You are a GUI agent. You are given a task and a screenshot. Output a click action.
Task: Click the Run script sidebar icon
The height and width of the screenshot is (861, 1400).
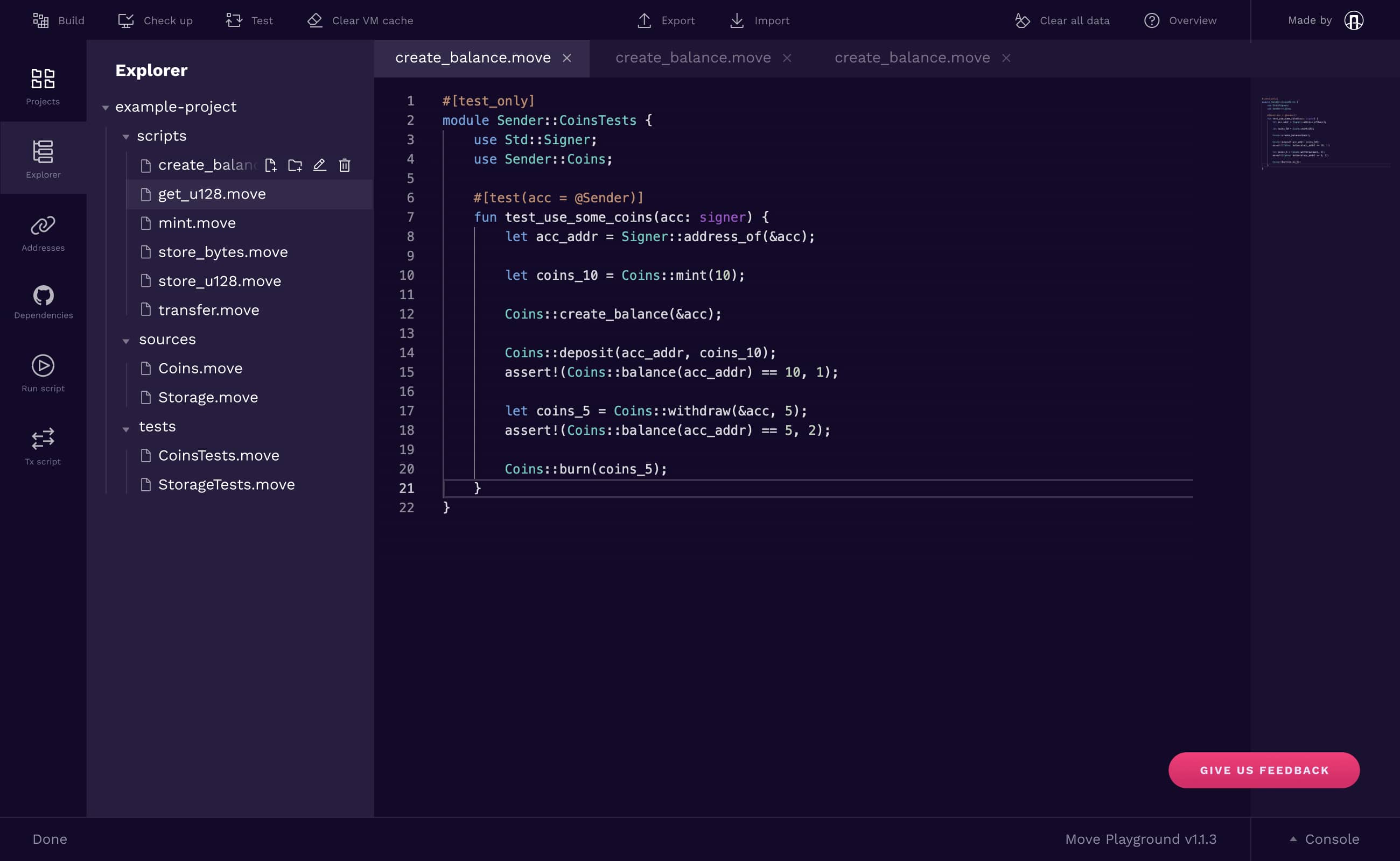point(43,373)
